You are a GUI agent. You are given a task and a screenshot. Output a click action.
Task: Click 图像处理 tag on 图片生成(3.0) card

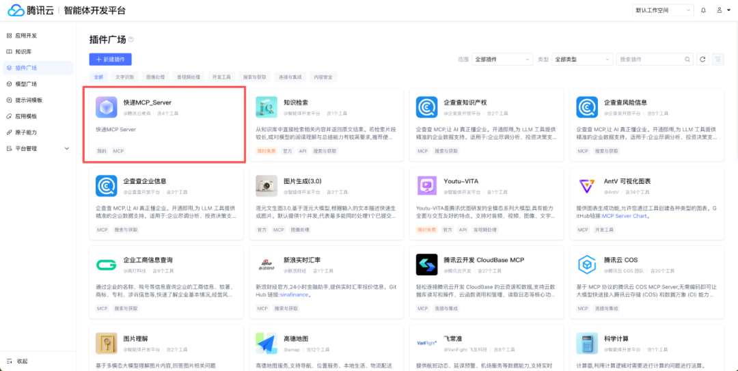[299, 230]
